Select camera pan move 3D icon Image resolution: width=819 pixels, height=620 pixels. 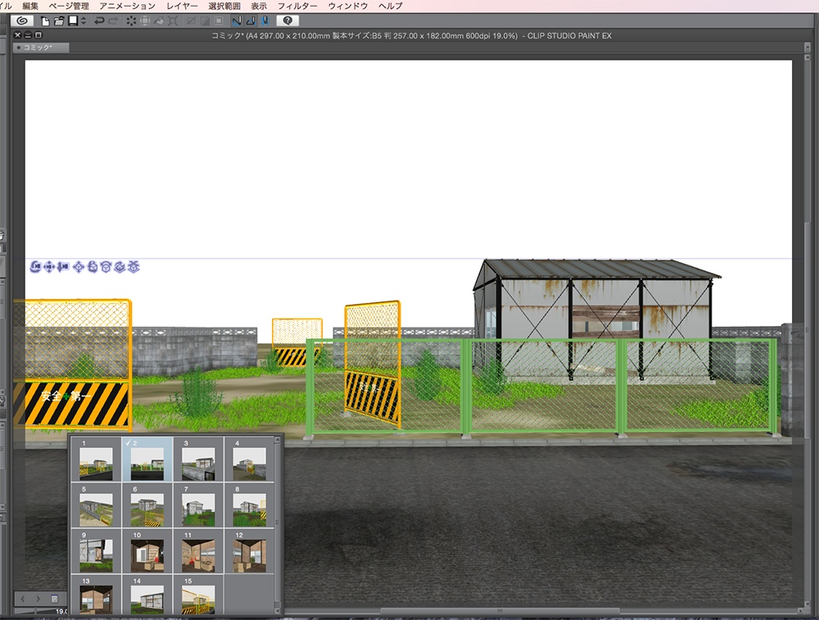click(x=49, y=267)
